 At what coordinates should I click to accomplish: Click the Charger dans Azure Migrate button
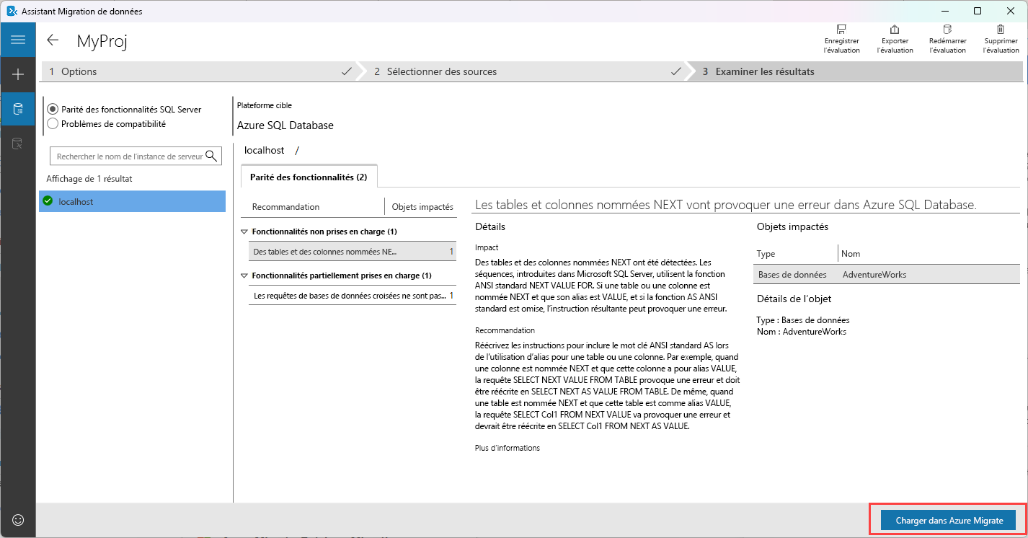point(948,520)
